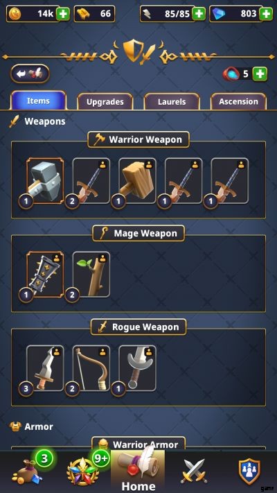Choose the spiked mage weapon item
Image resolution: width=277 pixels, height=493 pixels.
point(45,274)
